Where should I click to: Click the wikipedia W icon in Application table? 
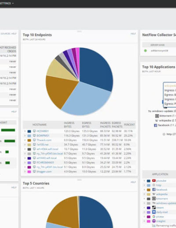coord(154,194)
